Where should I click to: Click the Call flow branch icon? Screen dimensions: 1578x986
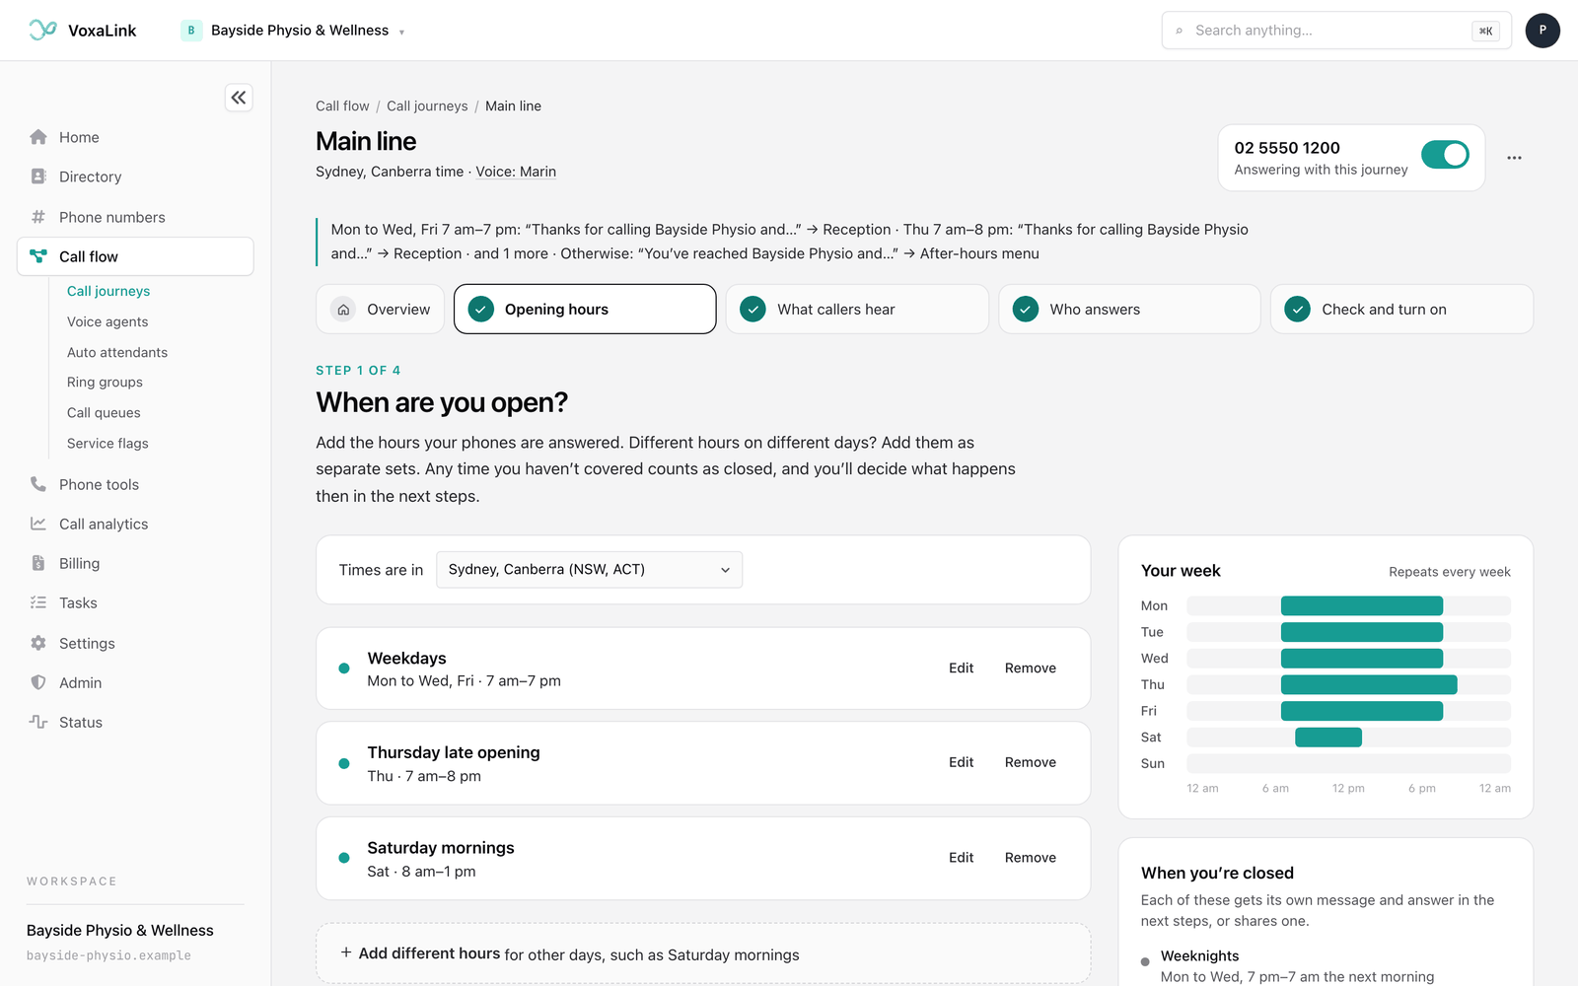(38, 256)
